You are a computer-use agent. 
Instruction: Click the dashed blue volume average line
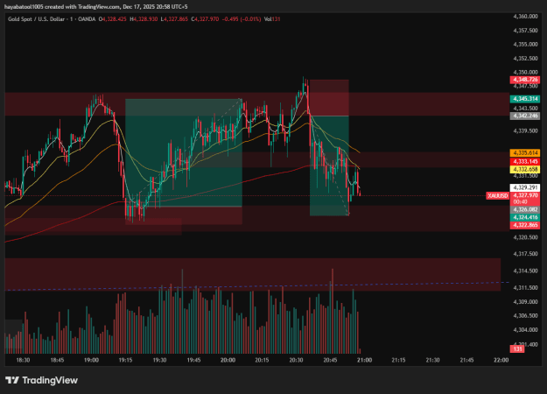(257, 285)
